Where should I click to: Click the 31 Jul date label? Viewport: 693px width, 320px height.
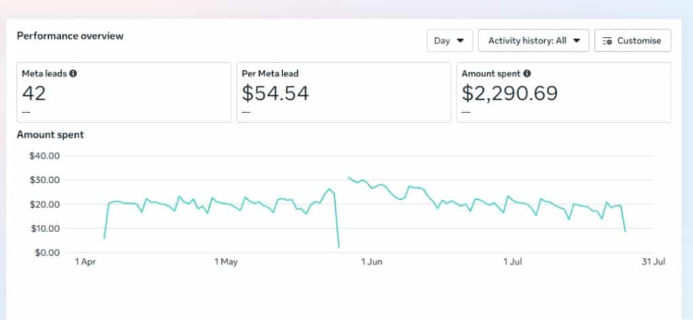click(653, 262)
